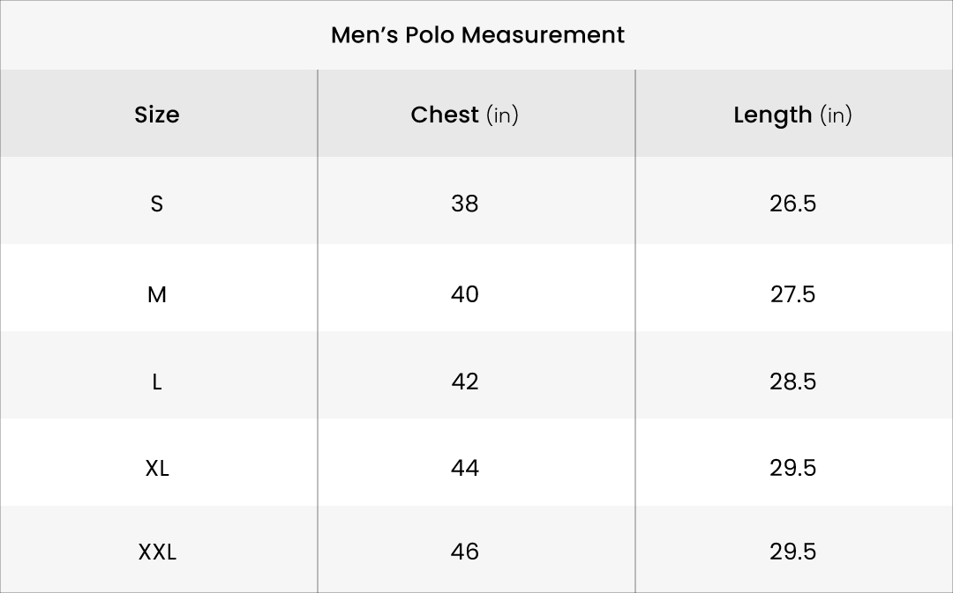
Task: Select the Length (in) column header
Action: tap(792, 115)
